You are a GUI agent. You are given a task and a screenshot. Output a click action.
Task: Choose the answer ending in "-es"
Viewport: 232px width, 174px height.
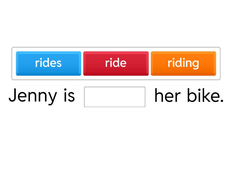[48, 63]
